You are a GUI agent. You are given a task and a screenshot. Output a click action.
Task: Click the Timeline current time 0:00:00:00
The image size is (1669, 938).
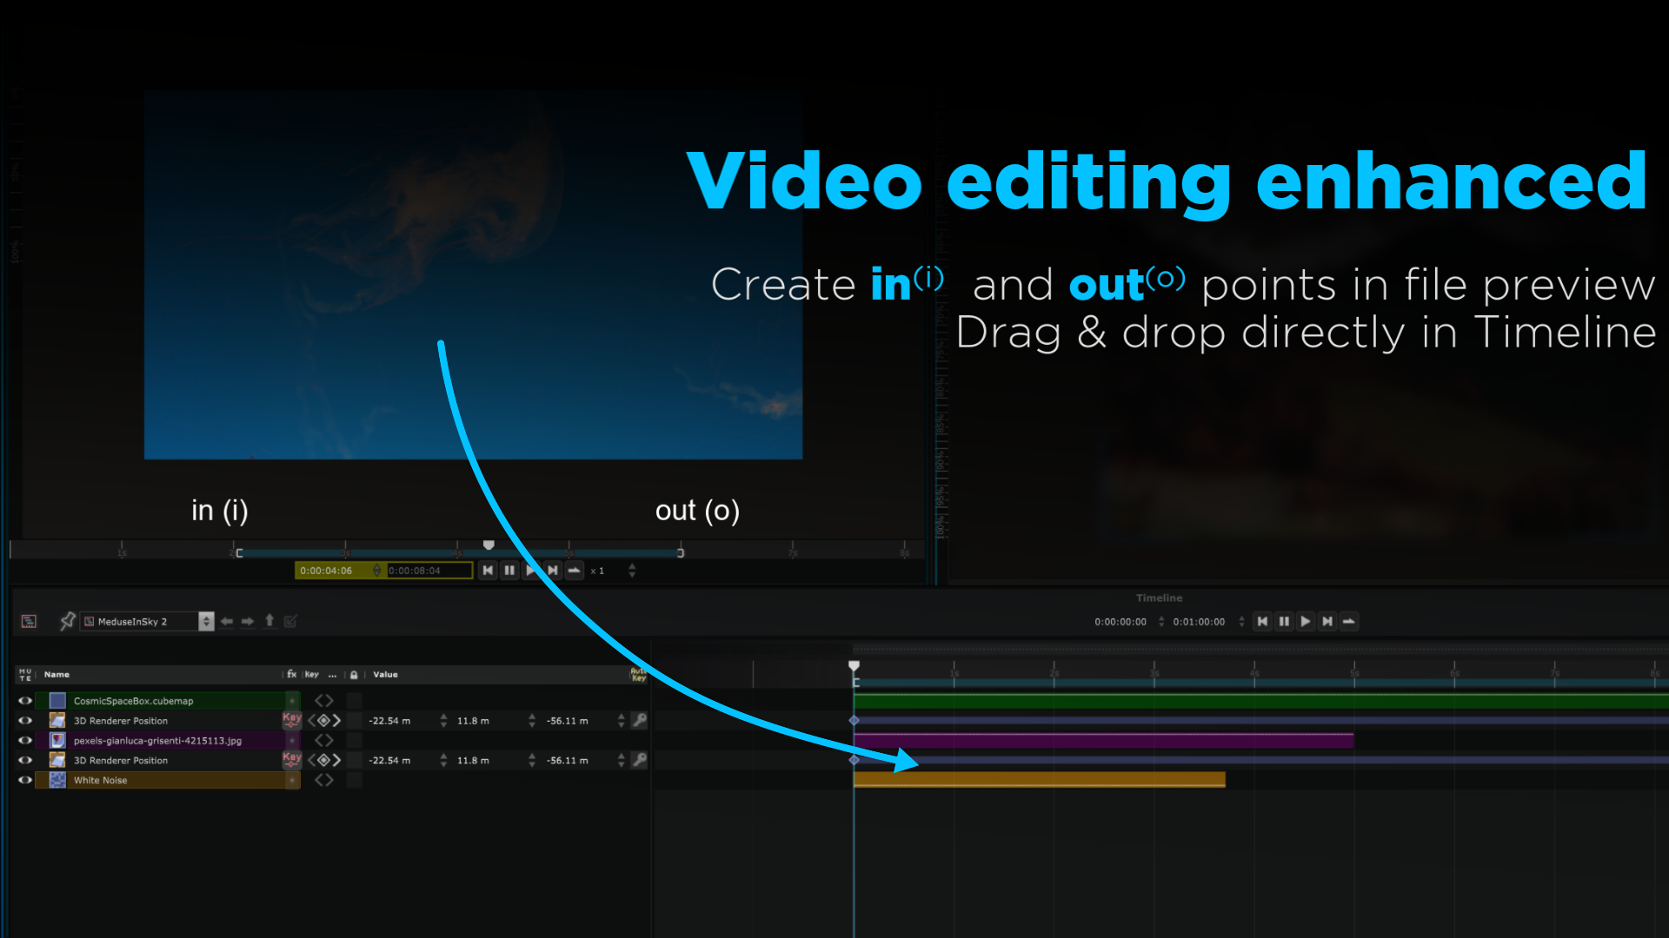tap(1120, 622)
